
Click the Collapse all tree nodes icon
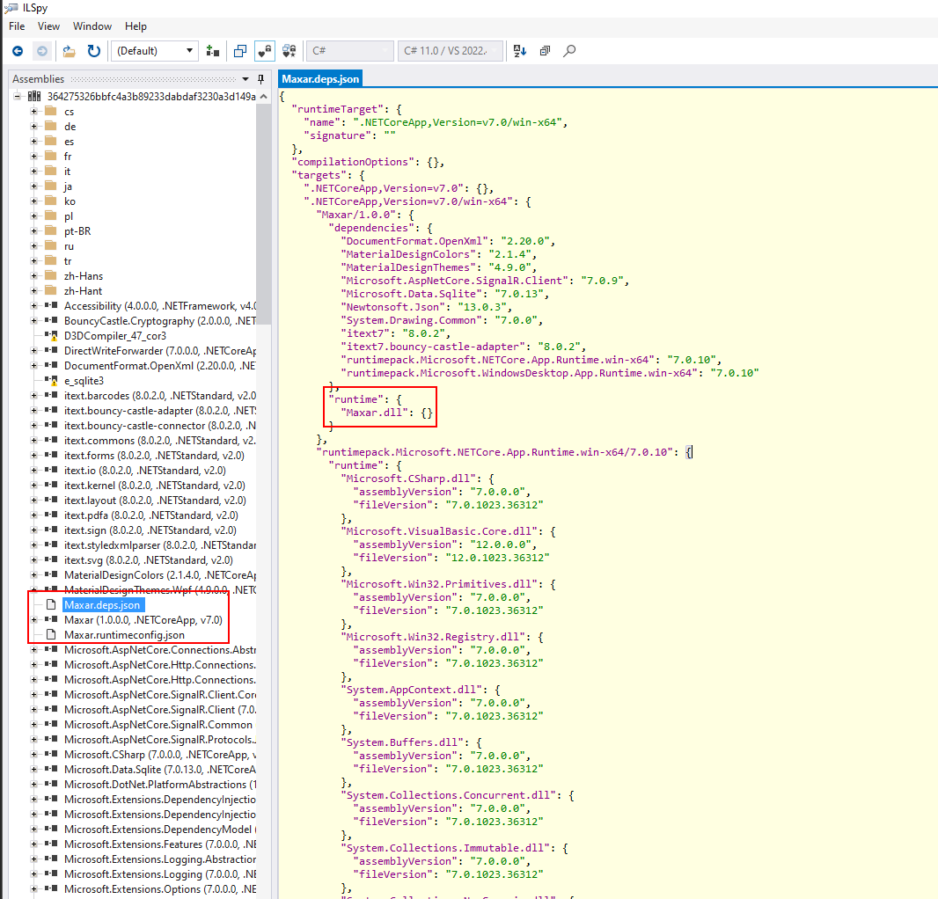click(x=545, y=51)
